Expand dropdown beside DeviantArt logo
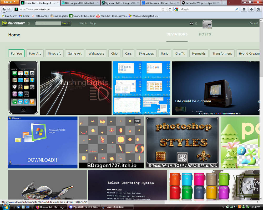Image resolution: width=263 pixels, height=210 pixels. tap(29, 23)
